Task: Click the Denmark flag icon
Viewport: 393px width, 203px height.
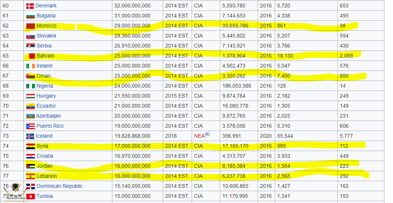Action: (30, 6)
